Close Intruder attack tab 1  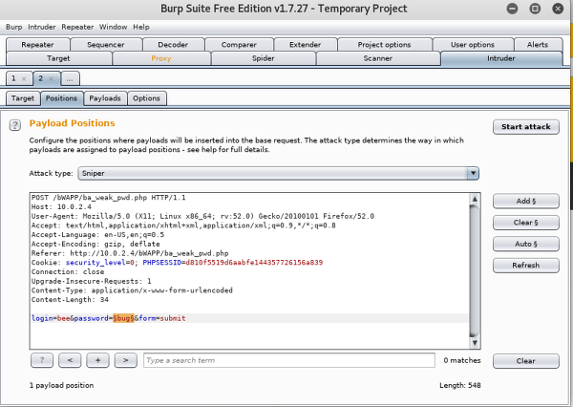[24, 78]
